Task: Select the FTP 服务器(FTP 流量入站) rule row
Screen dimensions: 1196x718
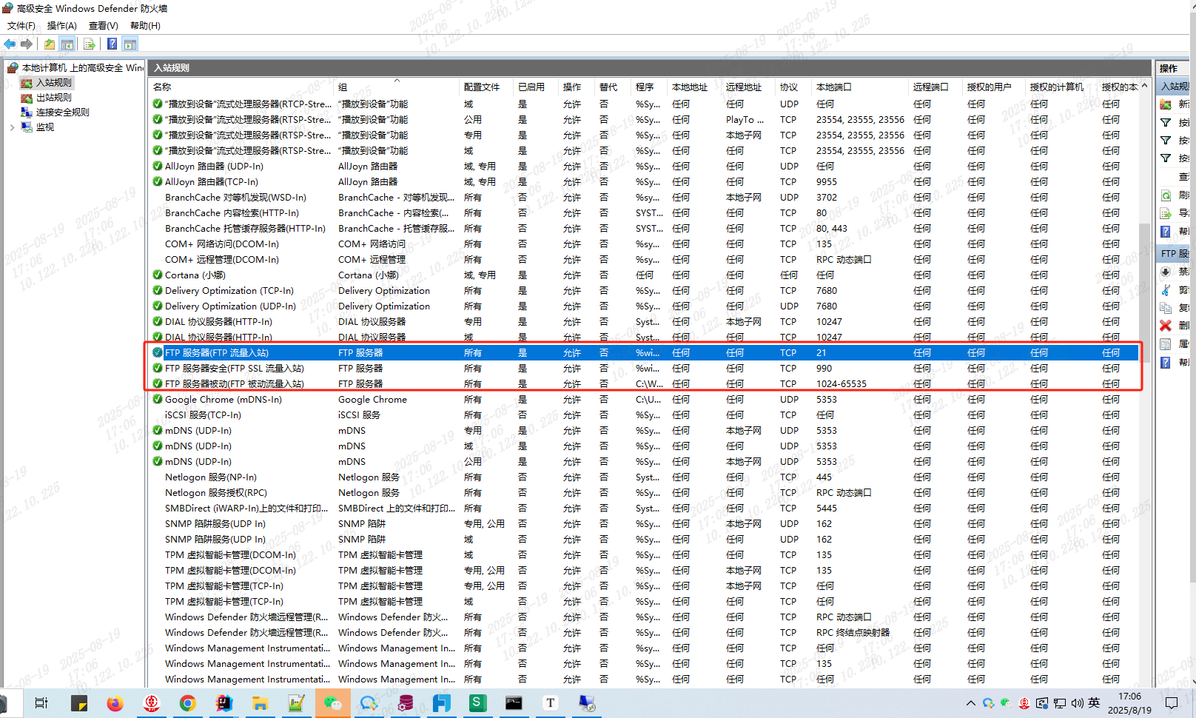Action: (642, 353)
